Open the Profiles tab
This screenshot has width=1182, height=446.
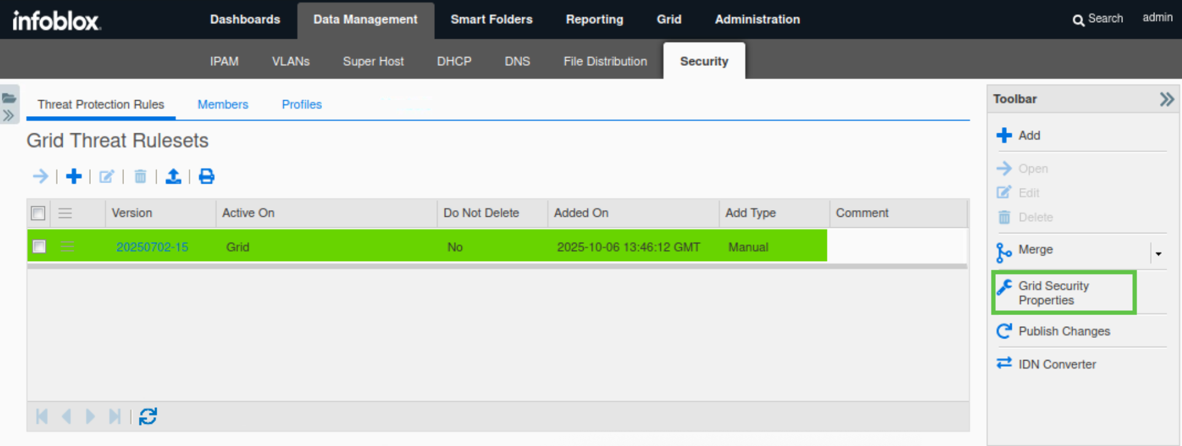(x=301, y=104)
